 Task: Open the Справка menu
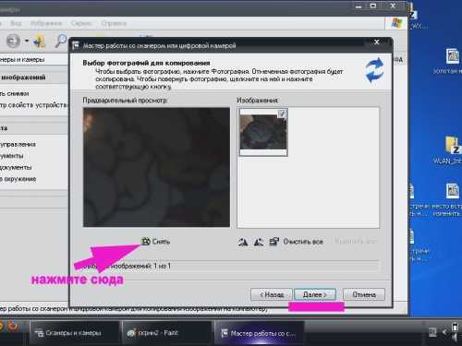(x=114, y=23)
